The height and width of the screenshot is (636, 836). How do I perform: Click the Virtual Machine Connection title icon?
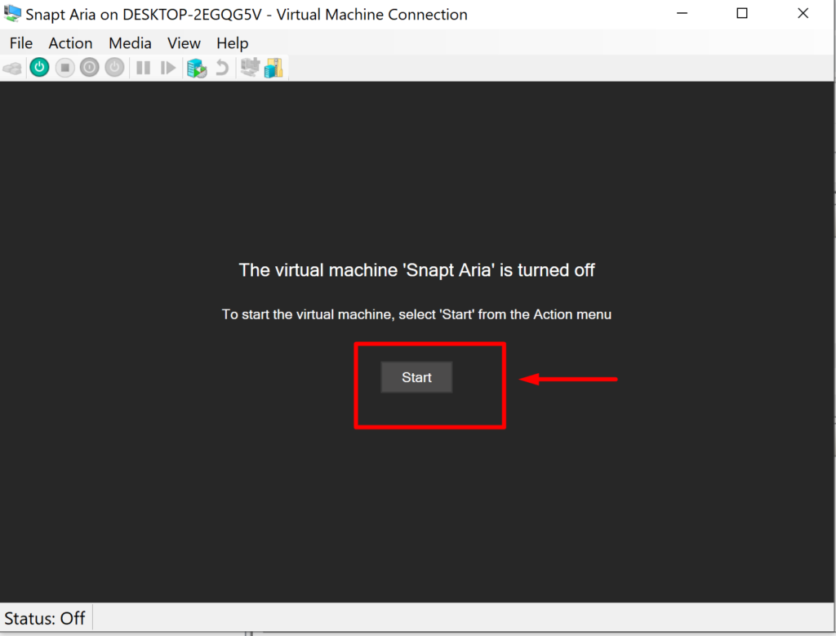11,13
